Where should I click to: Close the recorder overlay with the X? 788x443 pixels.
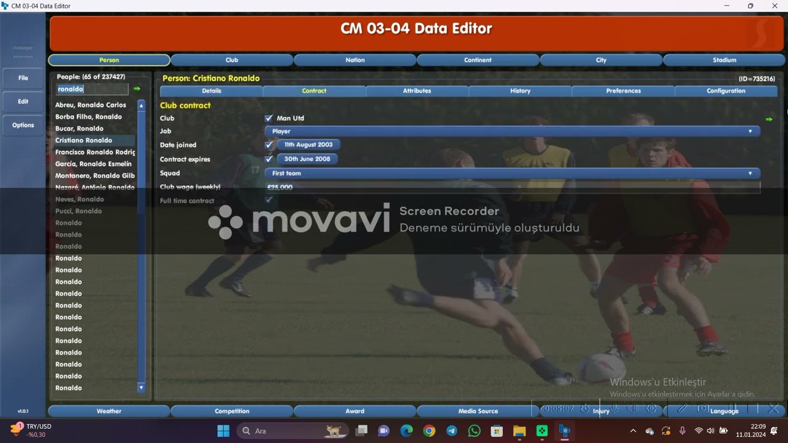(x=774, y=409)
